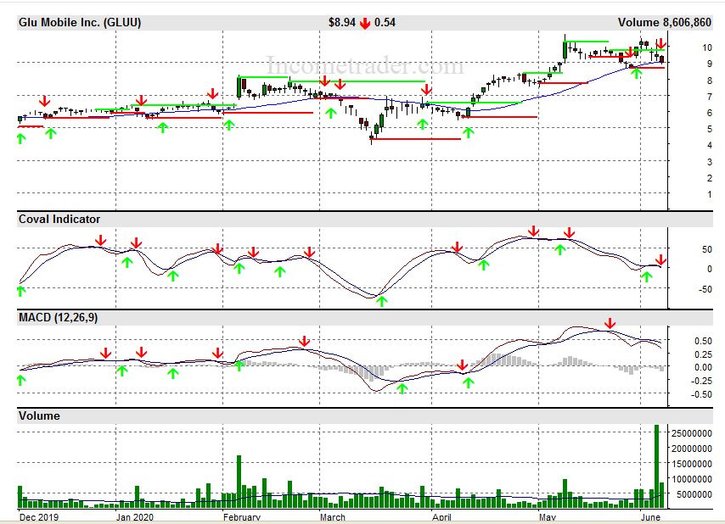Click the -50 label on the Coval axis

[705, 289]
